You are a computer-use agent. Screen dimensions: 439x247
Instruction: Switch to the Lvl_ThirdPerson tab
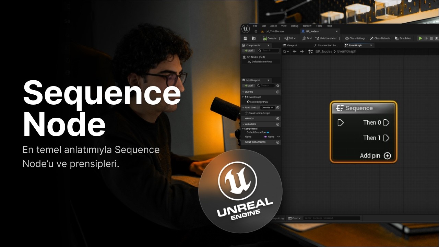pyautogui.click(x=273, y=31)
